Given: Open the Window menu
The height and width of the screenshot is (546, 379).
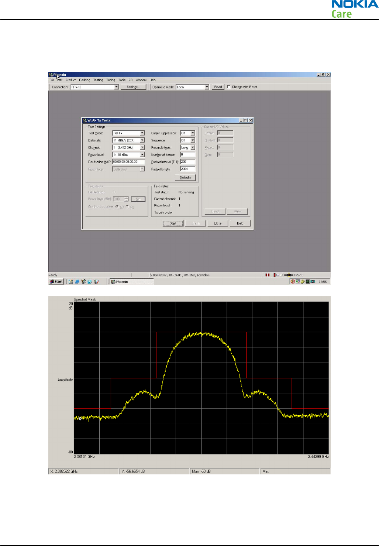Looking at the screenshot, I should point(141,80).
